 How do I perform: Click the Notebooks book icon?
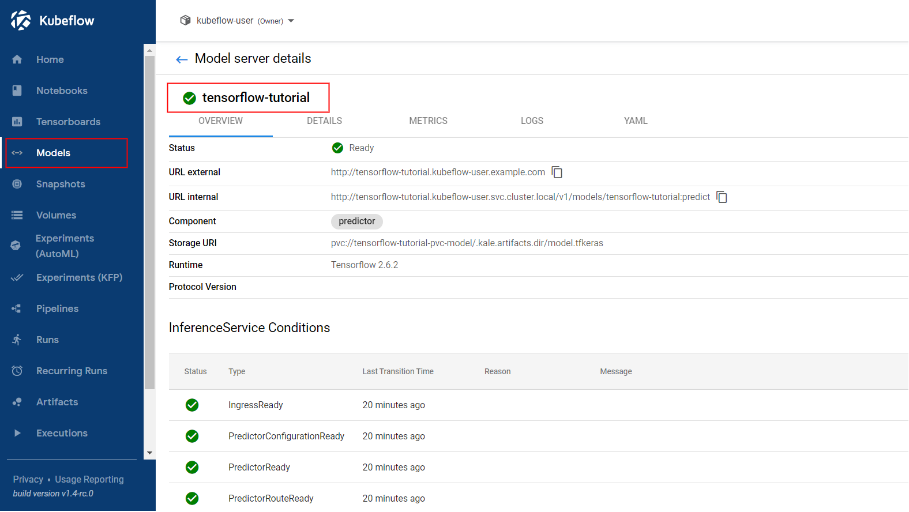[x=17, y=91]
